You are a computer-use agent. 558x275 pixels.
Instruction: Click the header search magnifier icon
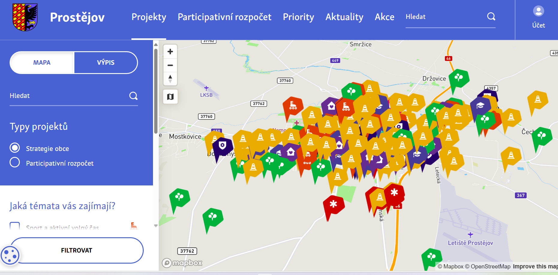[x=491, y=16]
